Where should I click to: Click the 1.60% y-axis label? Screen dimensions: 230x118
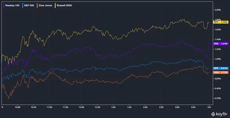click(218, 30)
